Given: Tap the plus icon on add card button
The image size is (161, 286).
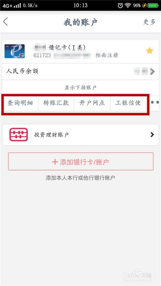Looking at the screenshot, I should 55,162.
